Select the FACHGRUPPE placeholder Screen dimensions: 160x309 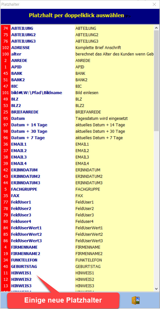tap(24, 189)
